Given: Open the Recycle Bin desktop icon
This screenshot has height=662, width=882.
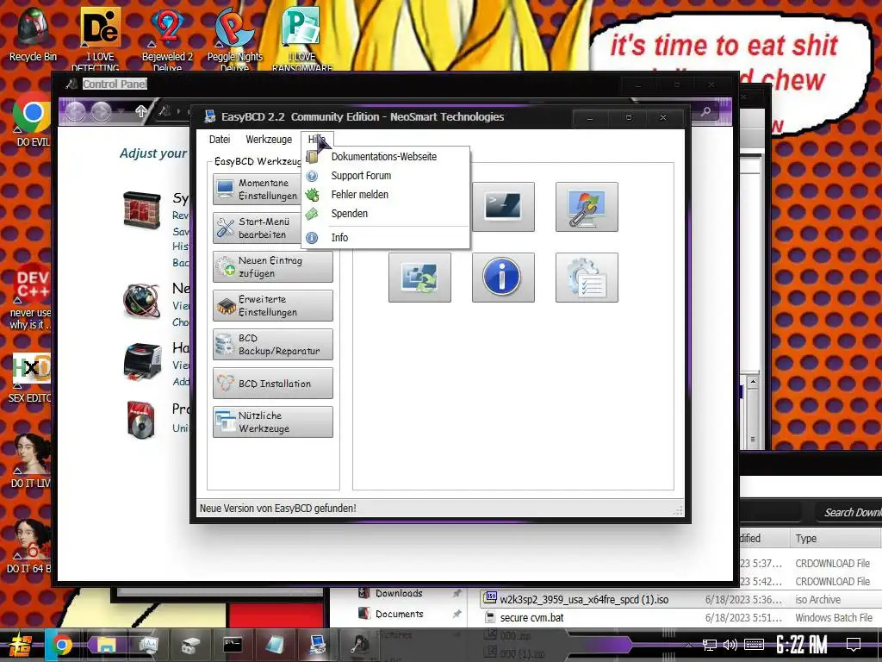Looking at the screenshot, I should [33, 34].
